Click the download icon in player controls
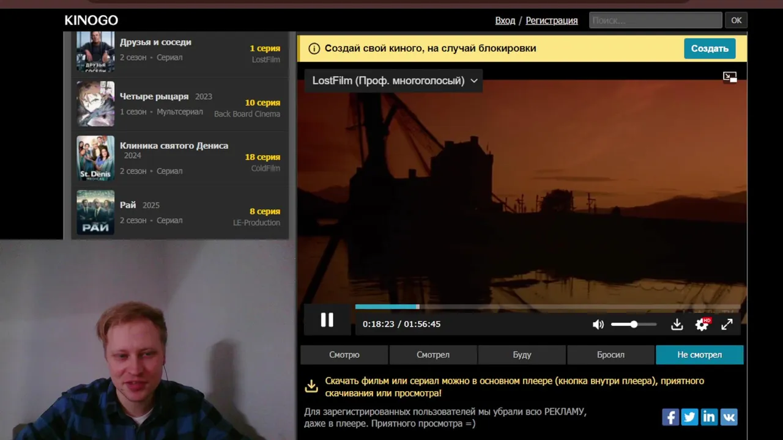This screenshot has height=440, width=783. tap(677, 325)
